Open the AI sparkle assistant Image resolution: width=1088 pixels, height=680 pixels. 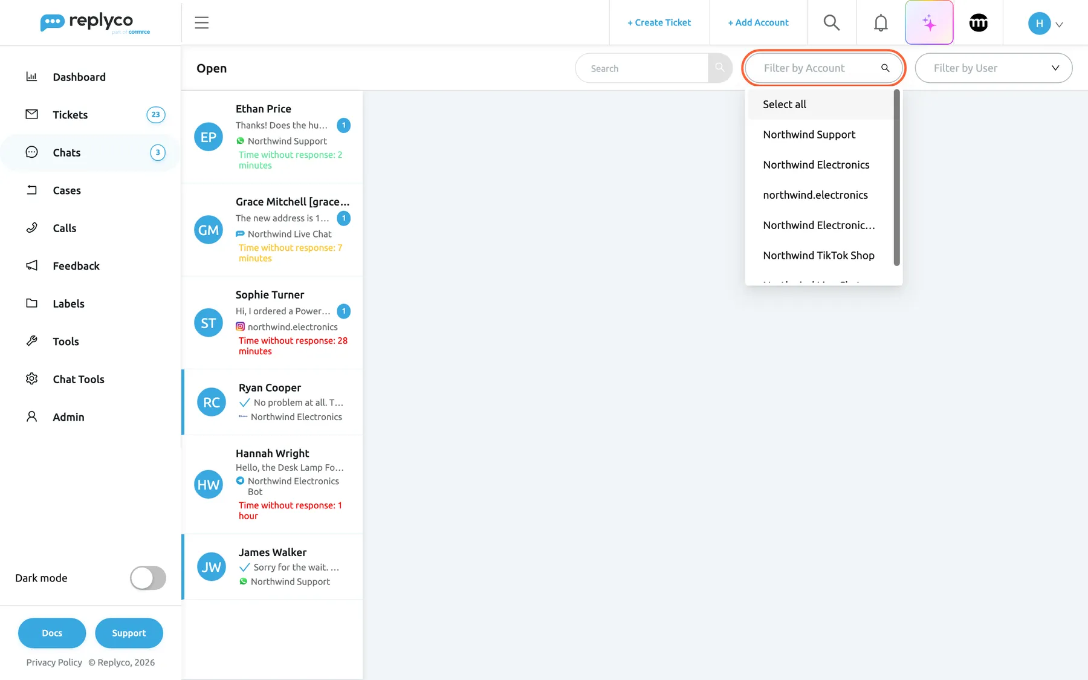(x=929, y=23)
